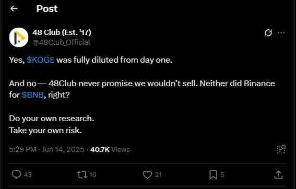Click the reply speech bubble icon
This screenshot has width=296, height=189.
[x=16, y=174]
